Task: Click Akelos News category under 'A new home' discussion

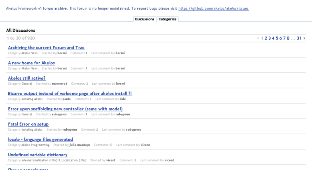Action: point(29,68)
